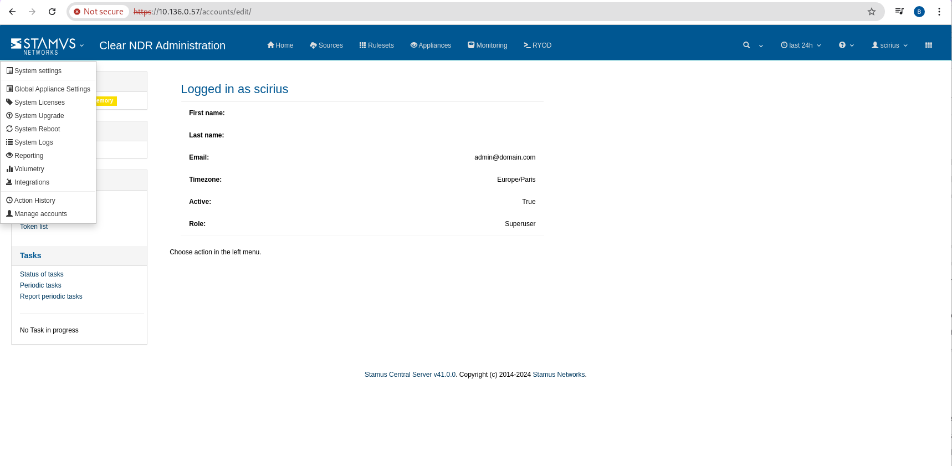
Task: Click the apps grid icon in navbar
Action: [928, 45]
